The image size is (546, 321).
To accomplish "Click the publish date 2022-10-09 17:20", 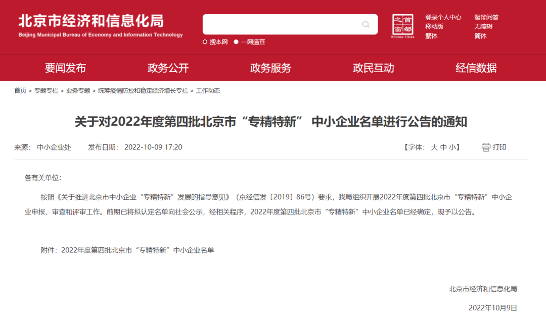I will click(x=153, y=147).
